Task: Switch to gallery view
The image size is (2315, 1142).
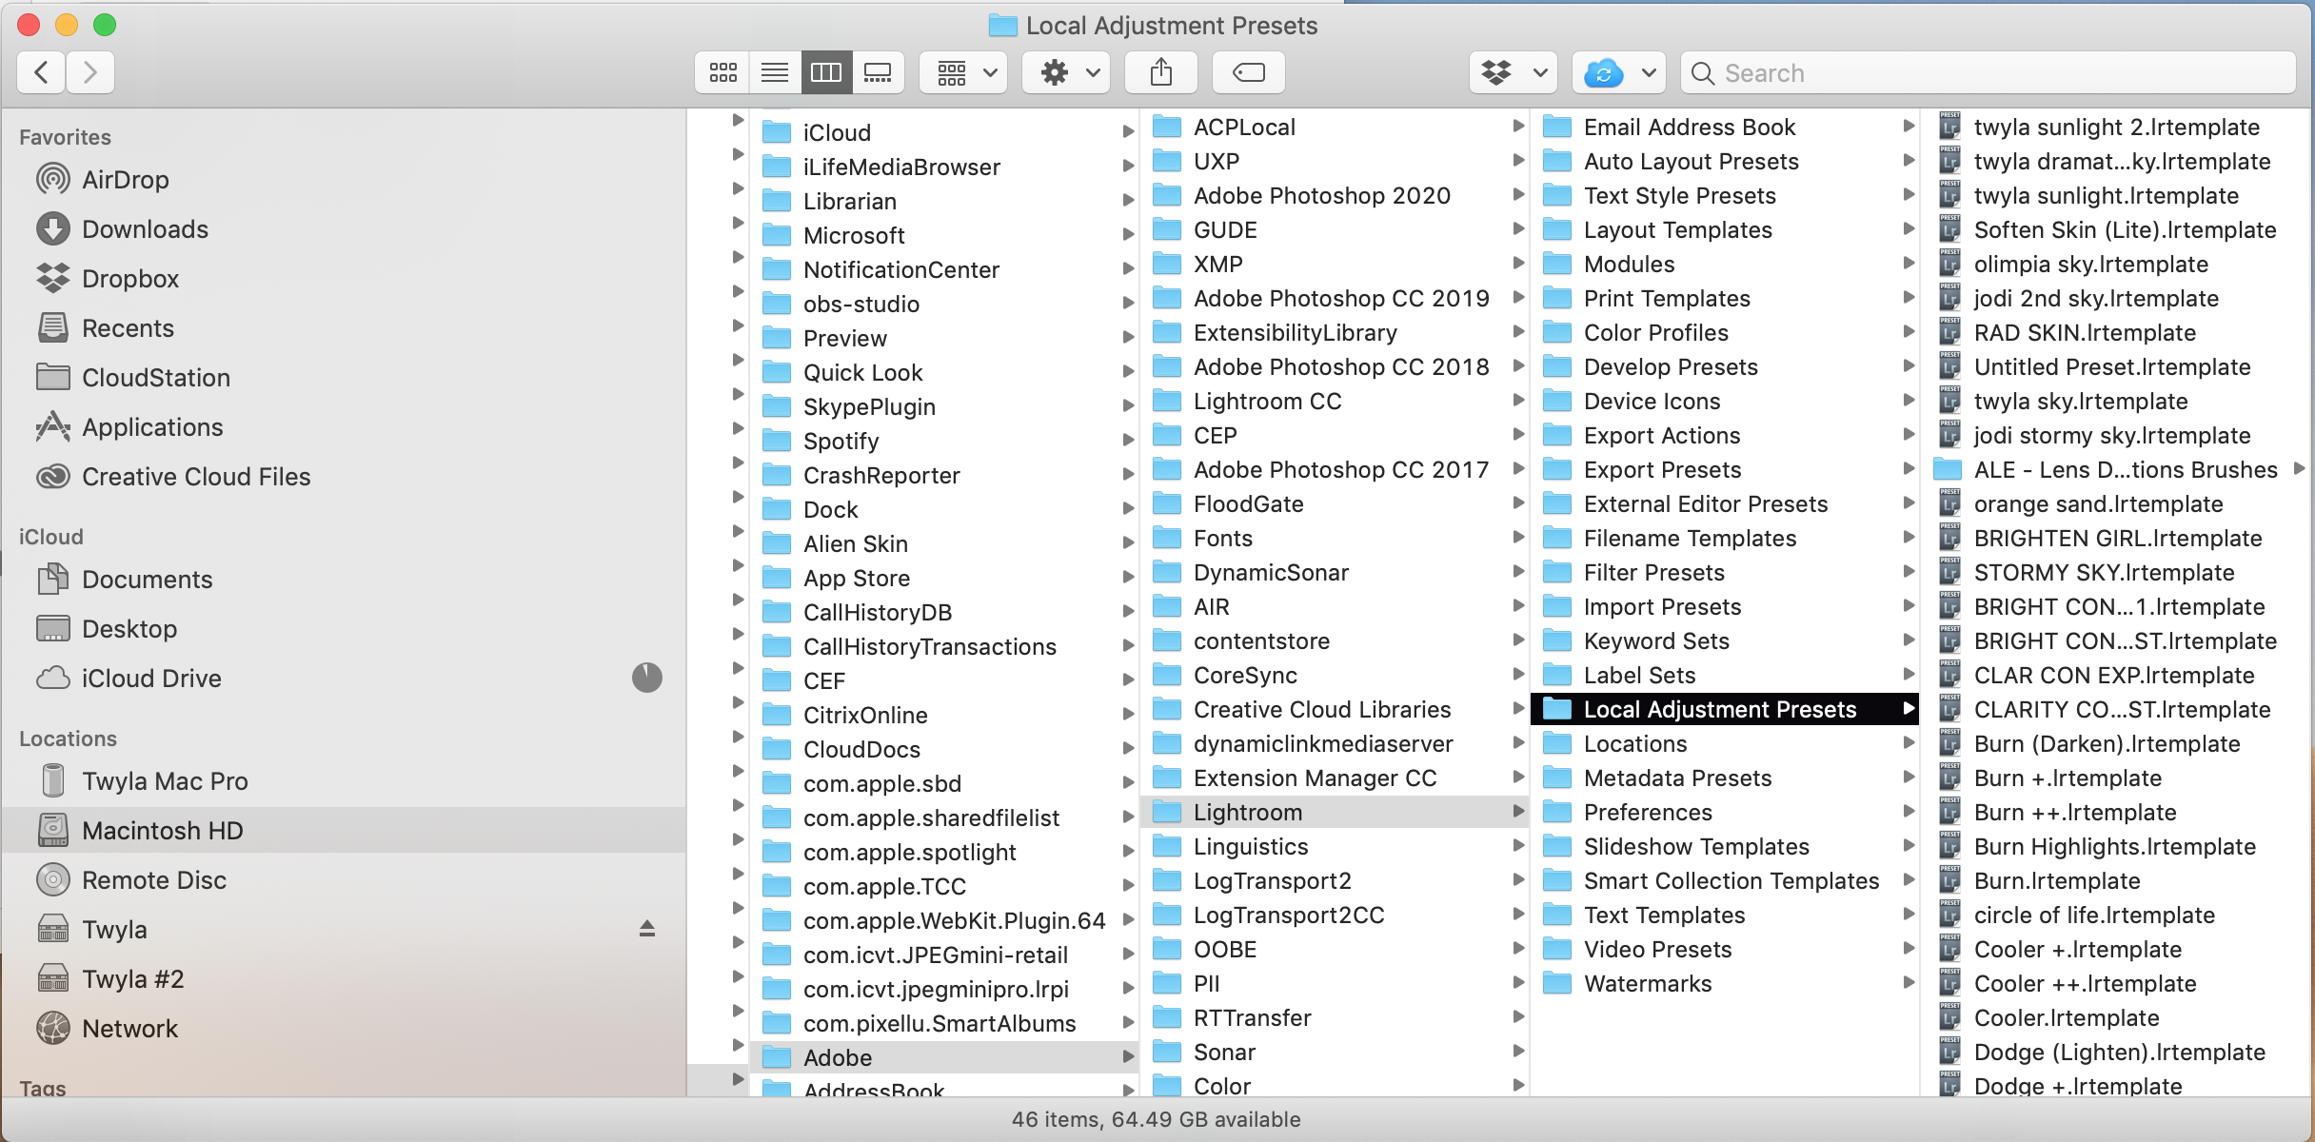Action: (878, 72)
